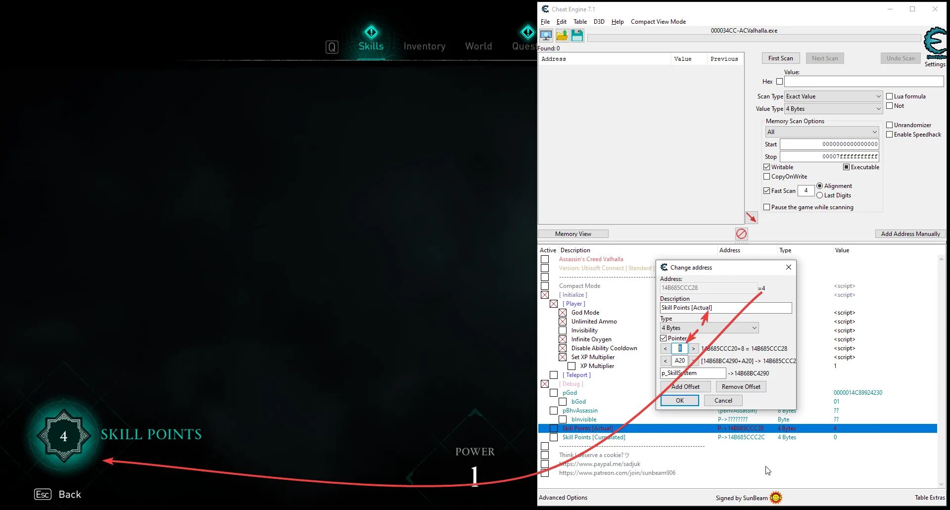Switch to the World tab in game

pyautogui.click(x=478, y=46)
